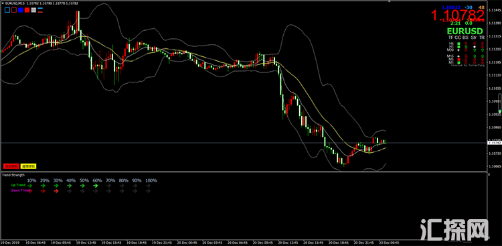Collapse the EURUSD,M15 chart title triangle
The height and width of the screenshot is (246, 502).
(x=3, y=3)
